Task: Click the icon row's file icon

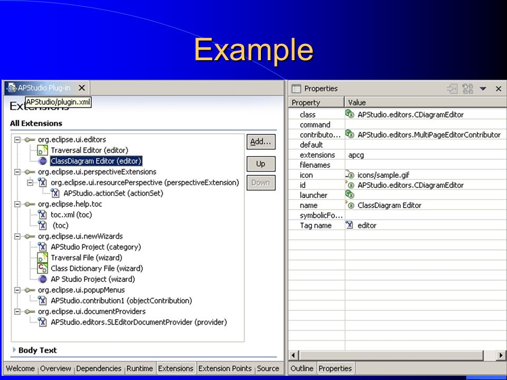Action: 350,175
